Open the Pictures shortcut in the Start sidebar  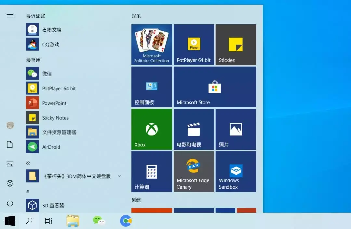[x=10, y=164]
